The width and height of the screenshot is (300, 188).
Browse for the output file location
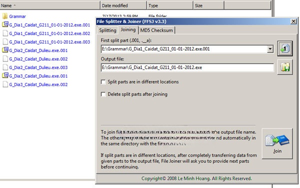285,67
